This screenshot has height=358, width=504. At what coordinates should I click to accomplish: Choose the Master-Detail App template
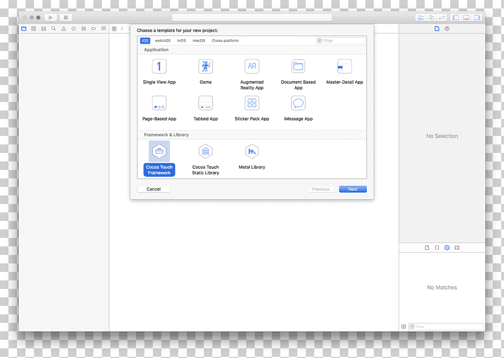(x=344, y=72)
